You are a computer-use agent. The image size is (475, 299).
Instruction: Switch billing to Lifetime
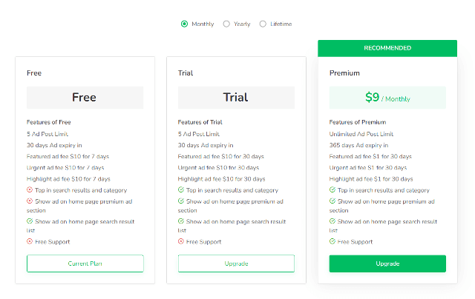[263, 24]
